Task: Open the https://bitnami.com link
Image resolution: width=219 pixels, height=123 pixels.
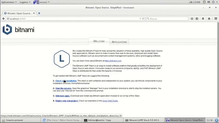Action: pyautogui.click(x=113, y=61)
